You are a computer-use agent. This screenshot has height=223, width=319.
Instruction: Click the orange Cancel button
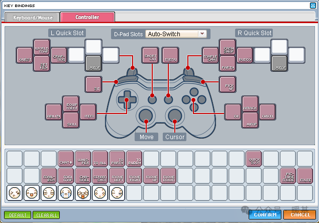pos(300,214)
